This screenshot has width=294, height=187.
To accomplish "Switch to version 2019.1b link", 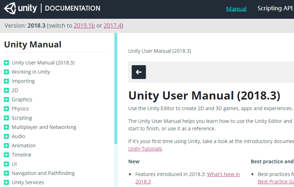I will (x=84, y=25).
